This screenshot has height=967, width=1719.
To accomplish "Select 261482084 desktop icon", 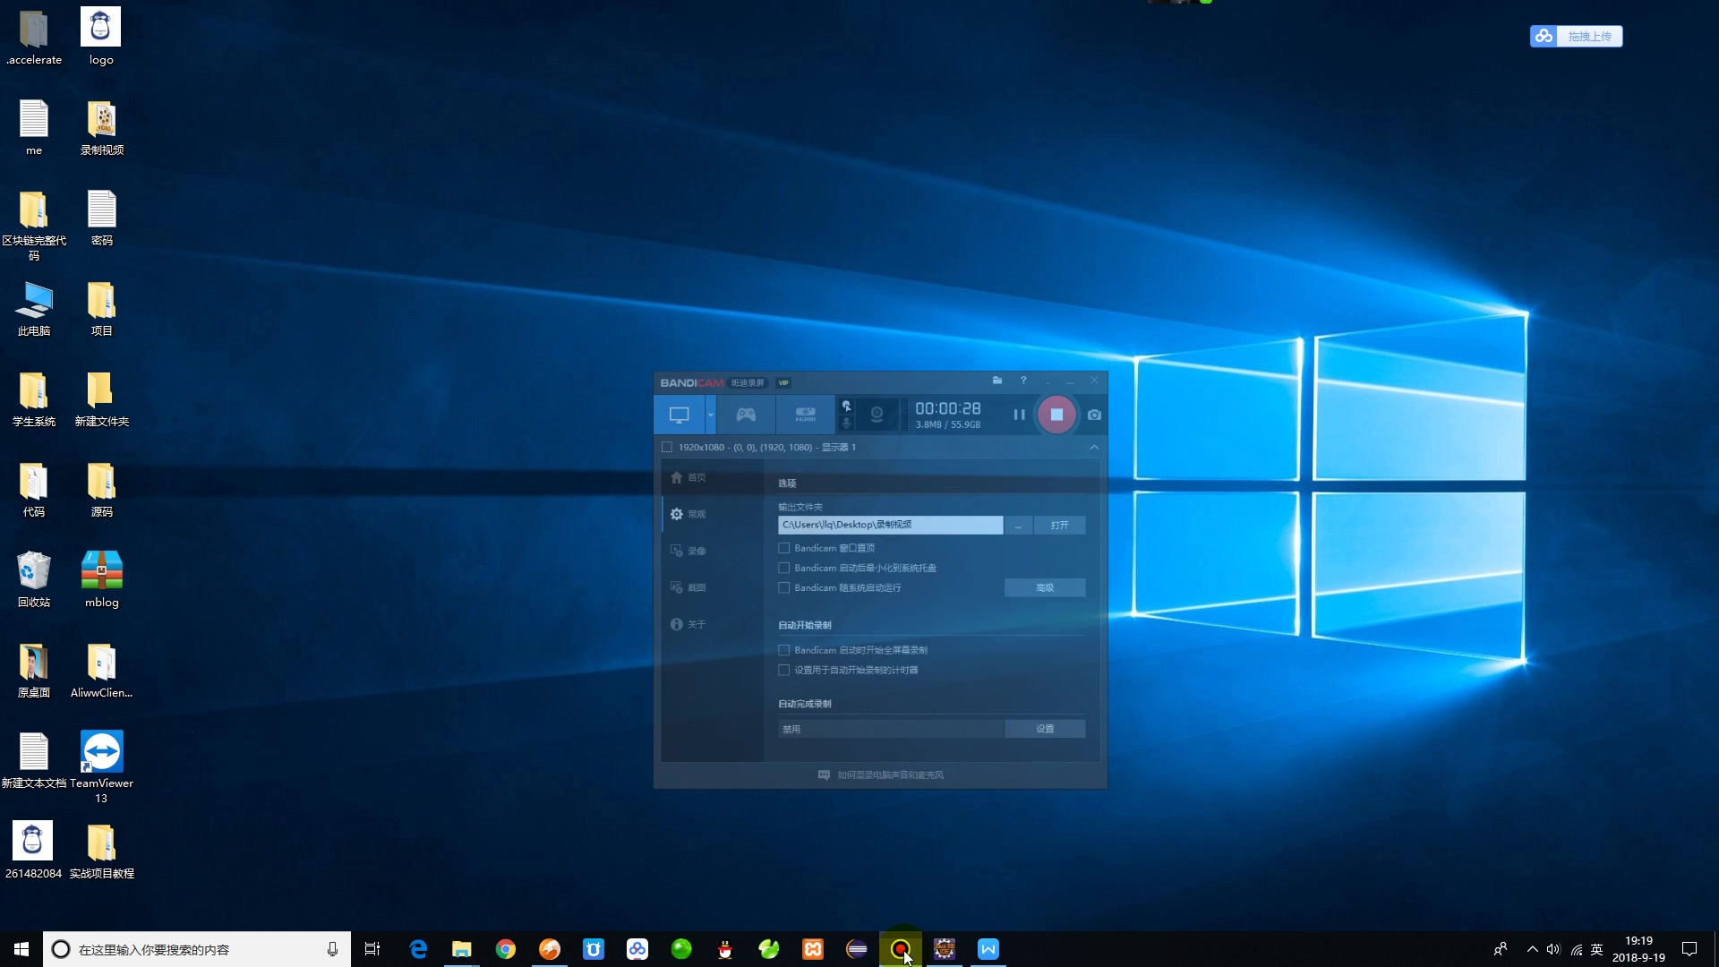I will tap(34, 851).
